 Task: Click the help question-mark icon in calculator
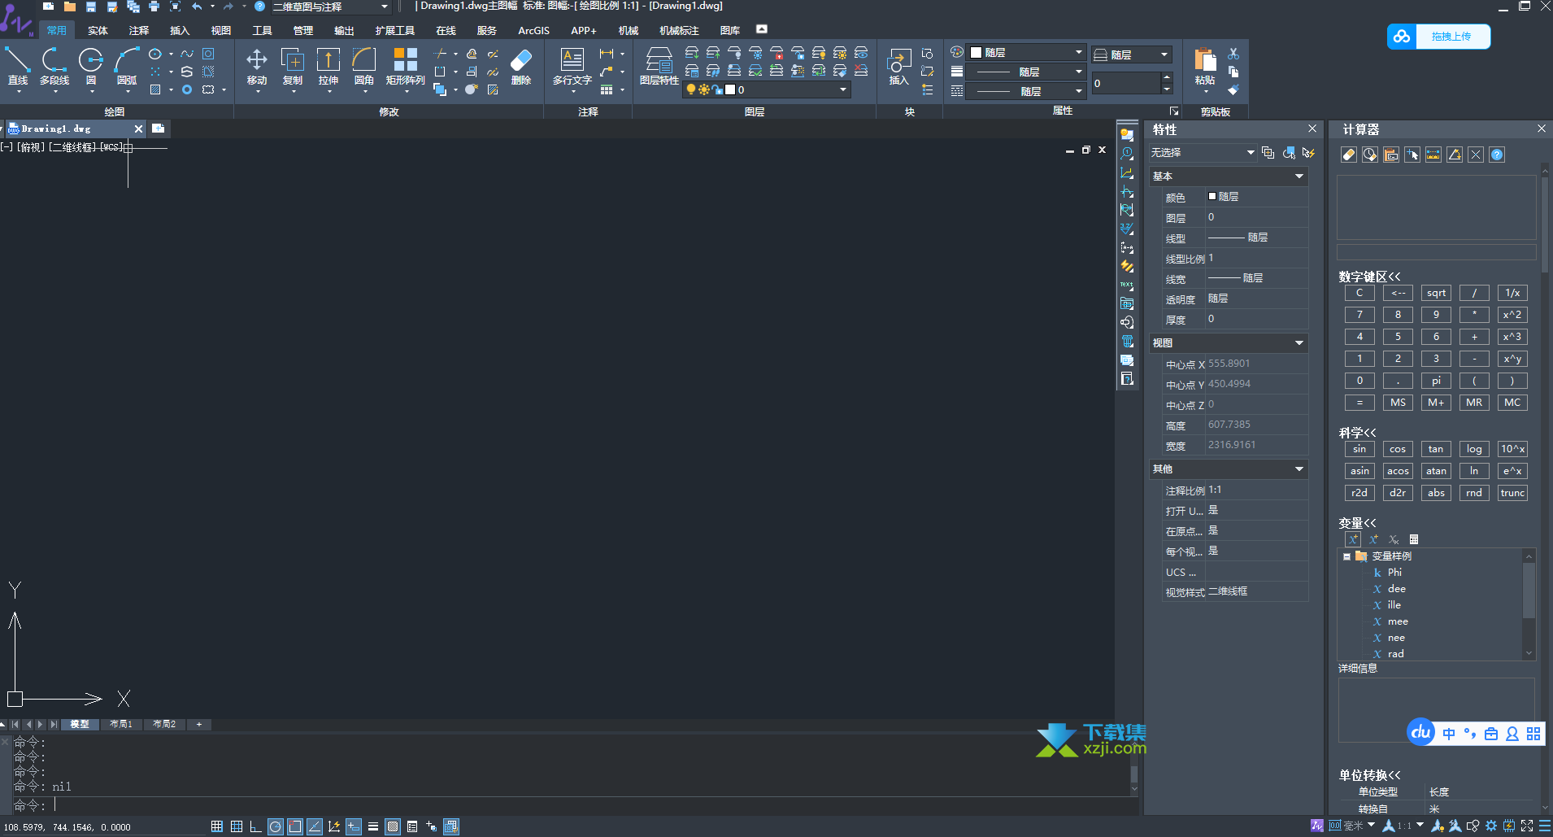1497,155
